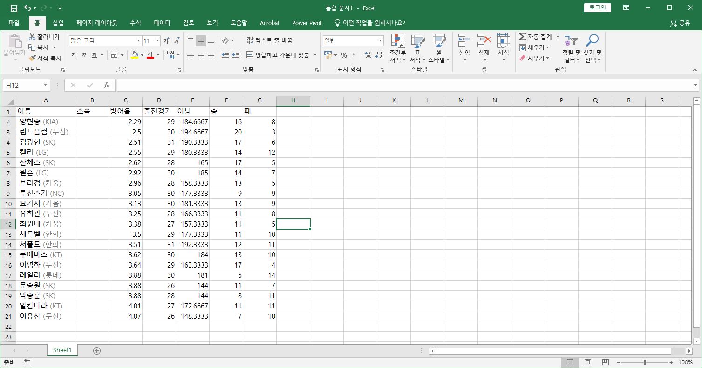The width and height of the screenshot is (702, 368).
Task: Click the Undo arrow icon
Action: pos(27,8)
